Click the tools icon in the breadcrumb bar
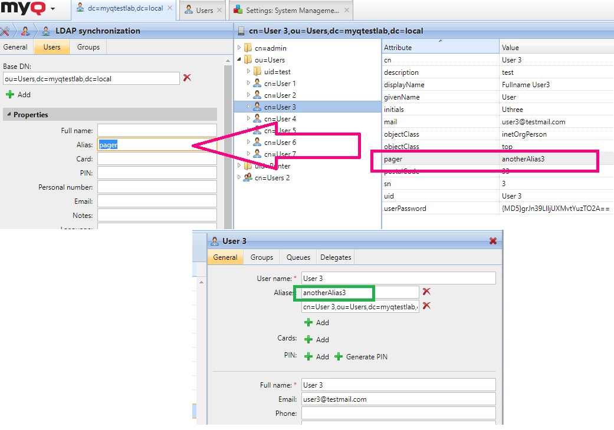The image size is (614, 430). point(7,31)
